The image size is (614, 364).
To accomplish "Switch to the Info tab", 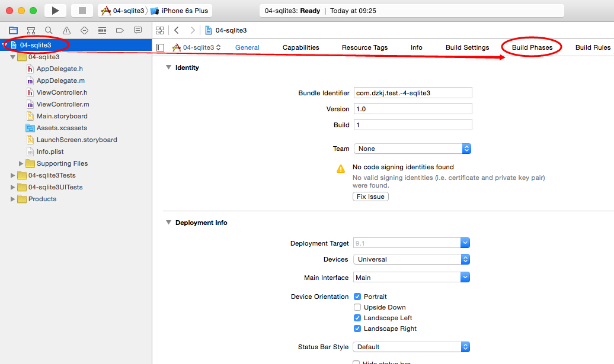I will pyautogui.click(x=416, y=47).
